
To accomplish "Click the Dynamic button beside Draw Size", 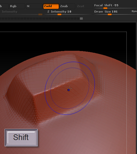I will (134, 11).
